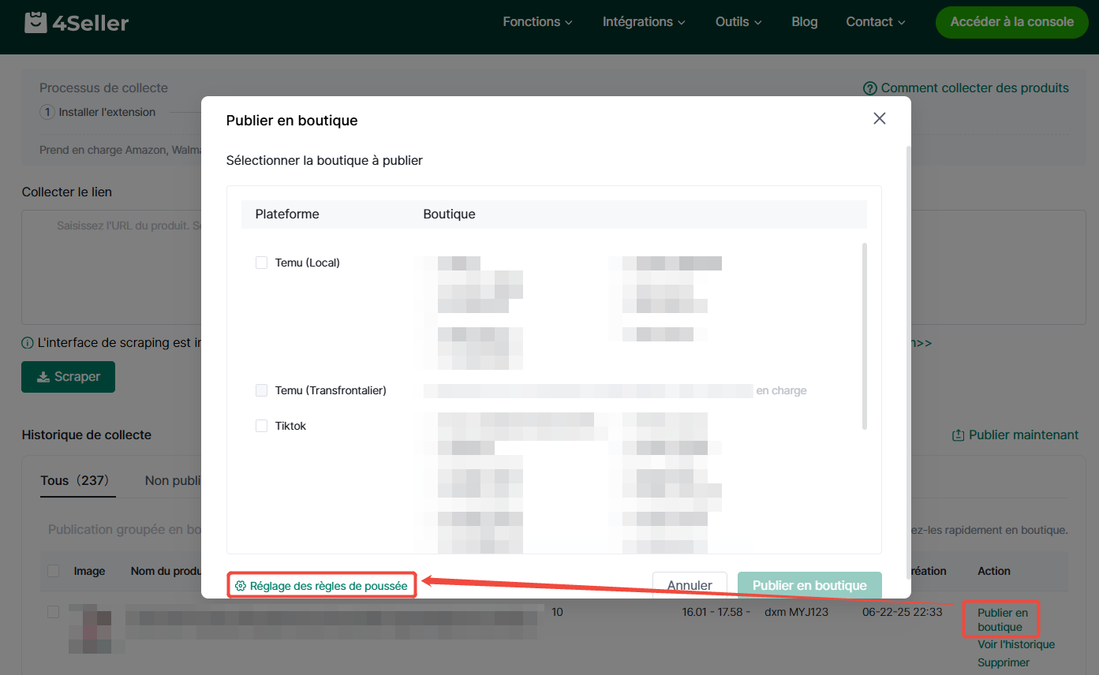Click the help icon beside Comment collecter
This screenshot has width=1099, height=675.
(x=870, y=88)
